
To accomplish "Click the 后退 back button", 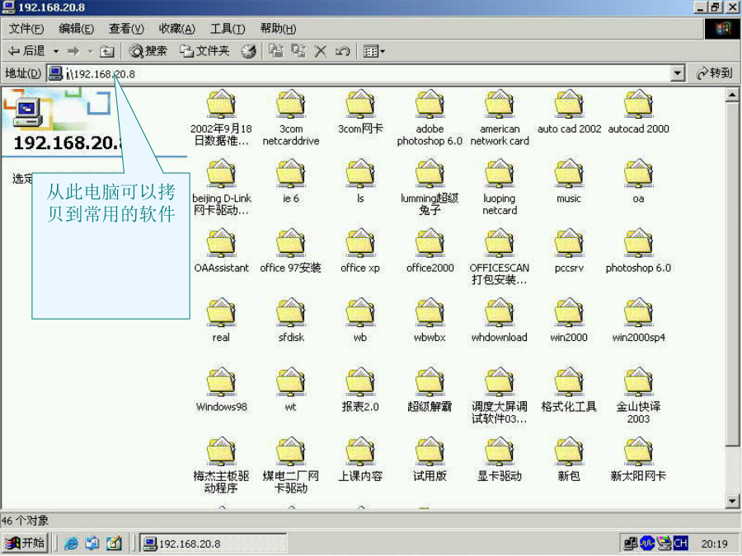I will click(x=27, y=51).
